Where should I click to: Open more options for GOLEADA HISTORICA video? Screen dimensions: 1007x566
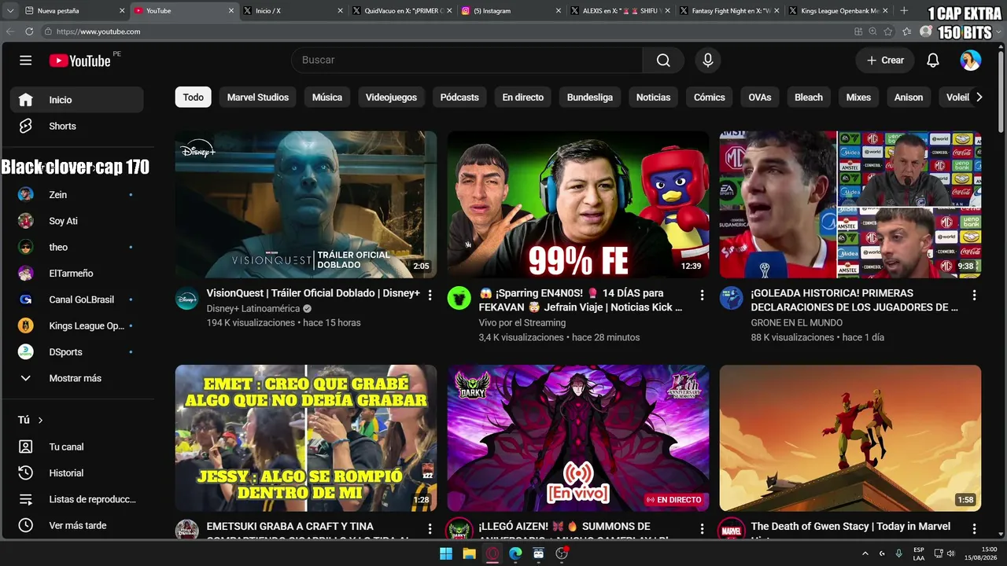[x=974, y=295]
